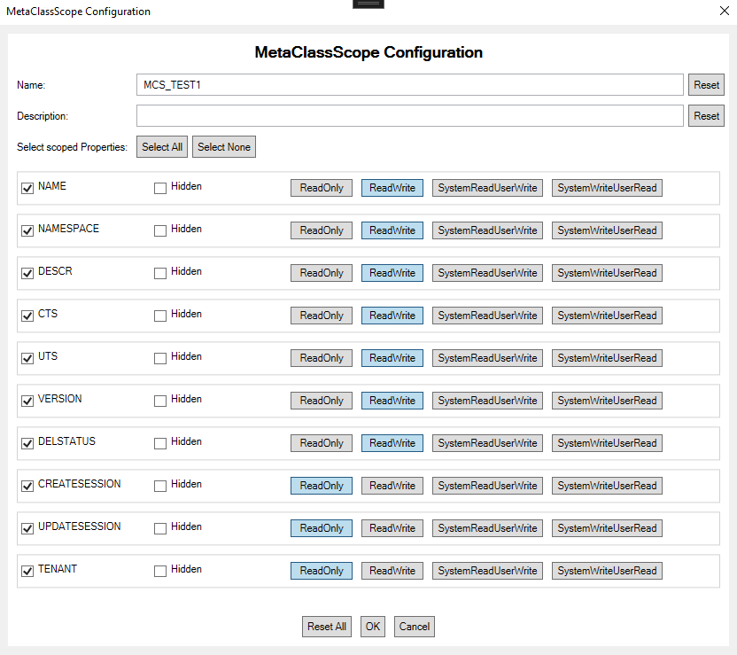Choose SystemReadUserWrite for UPDATESESSION
737x655 pixels.
click(487, 527)
